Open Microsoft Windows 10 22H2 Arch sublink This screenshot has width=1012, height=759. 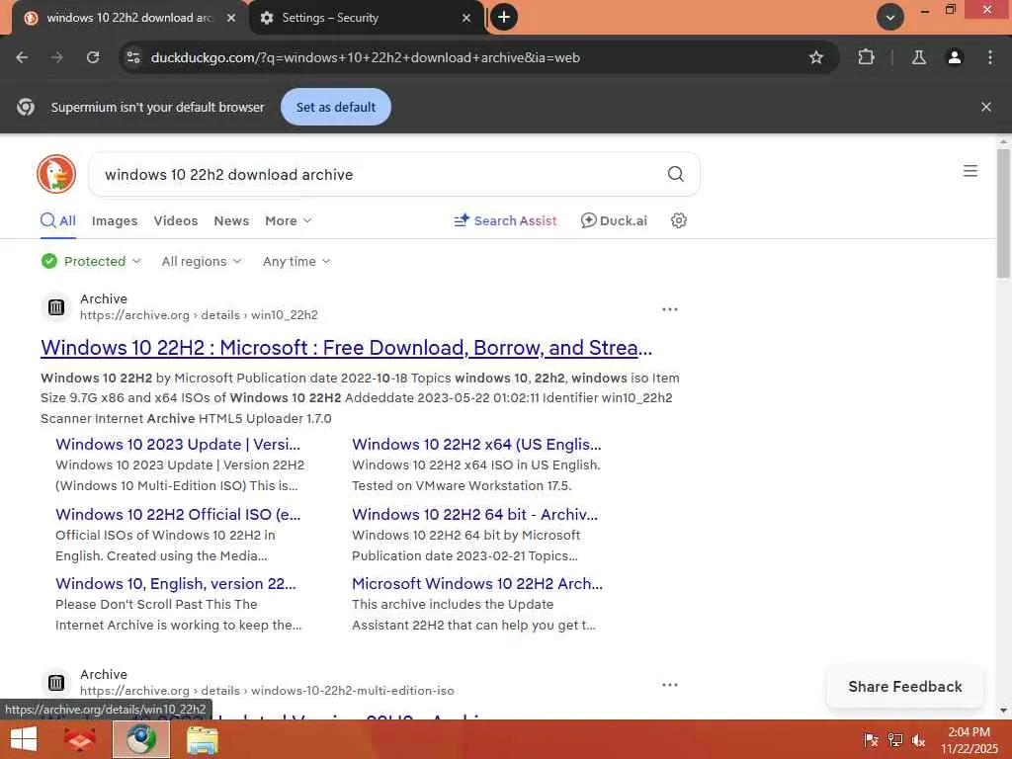coord(477,583)
